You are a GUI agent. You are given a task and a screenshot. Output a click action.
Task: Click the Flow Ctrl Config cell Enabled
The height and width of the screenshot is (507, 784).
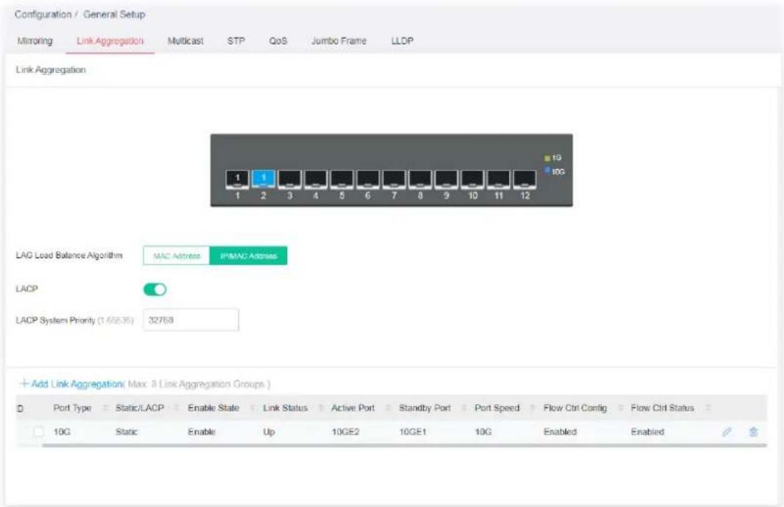pos(560,431)
